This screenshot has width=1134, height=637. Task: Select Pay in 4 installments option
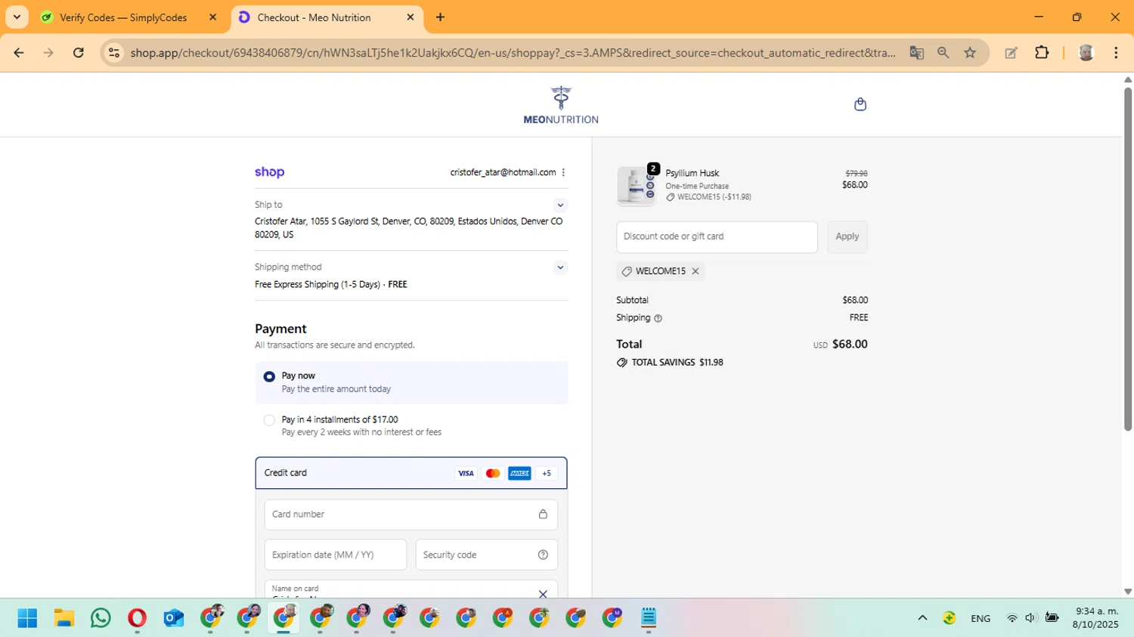coord(269,420)
